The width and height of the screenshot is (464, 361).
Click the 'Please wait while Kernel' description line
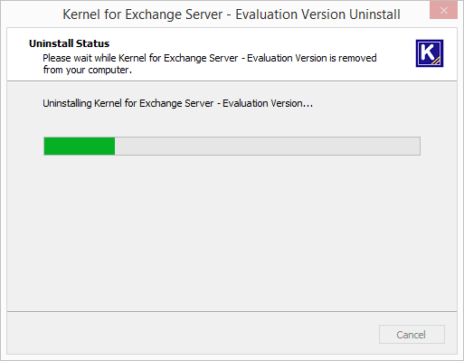tap(210, 58)
